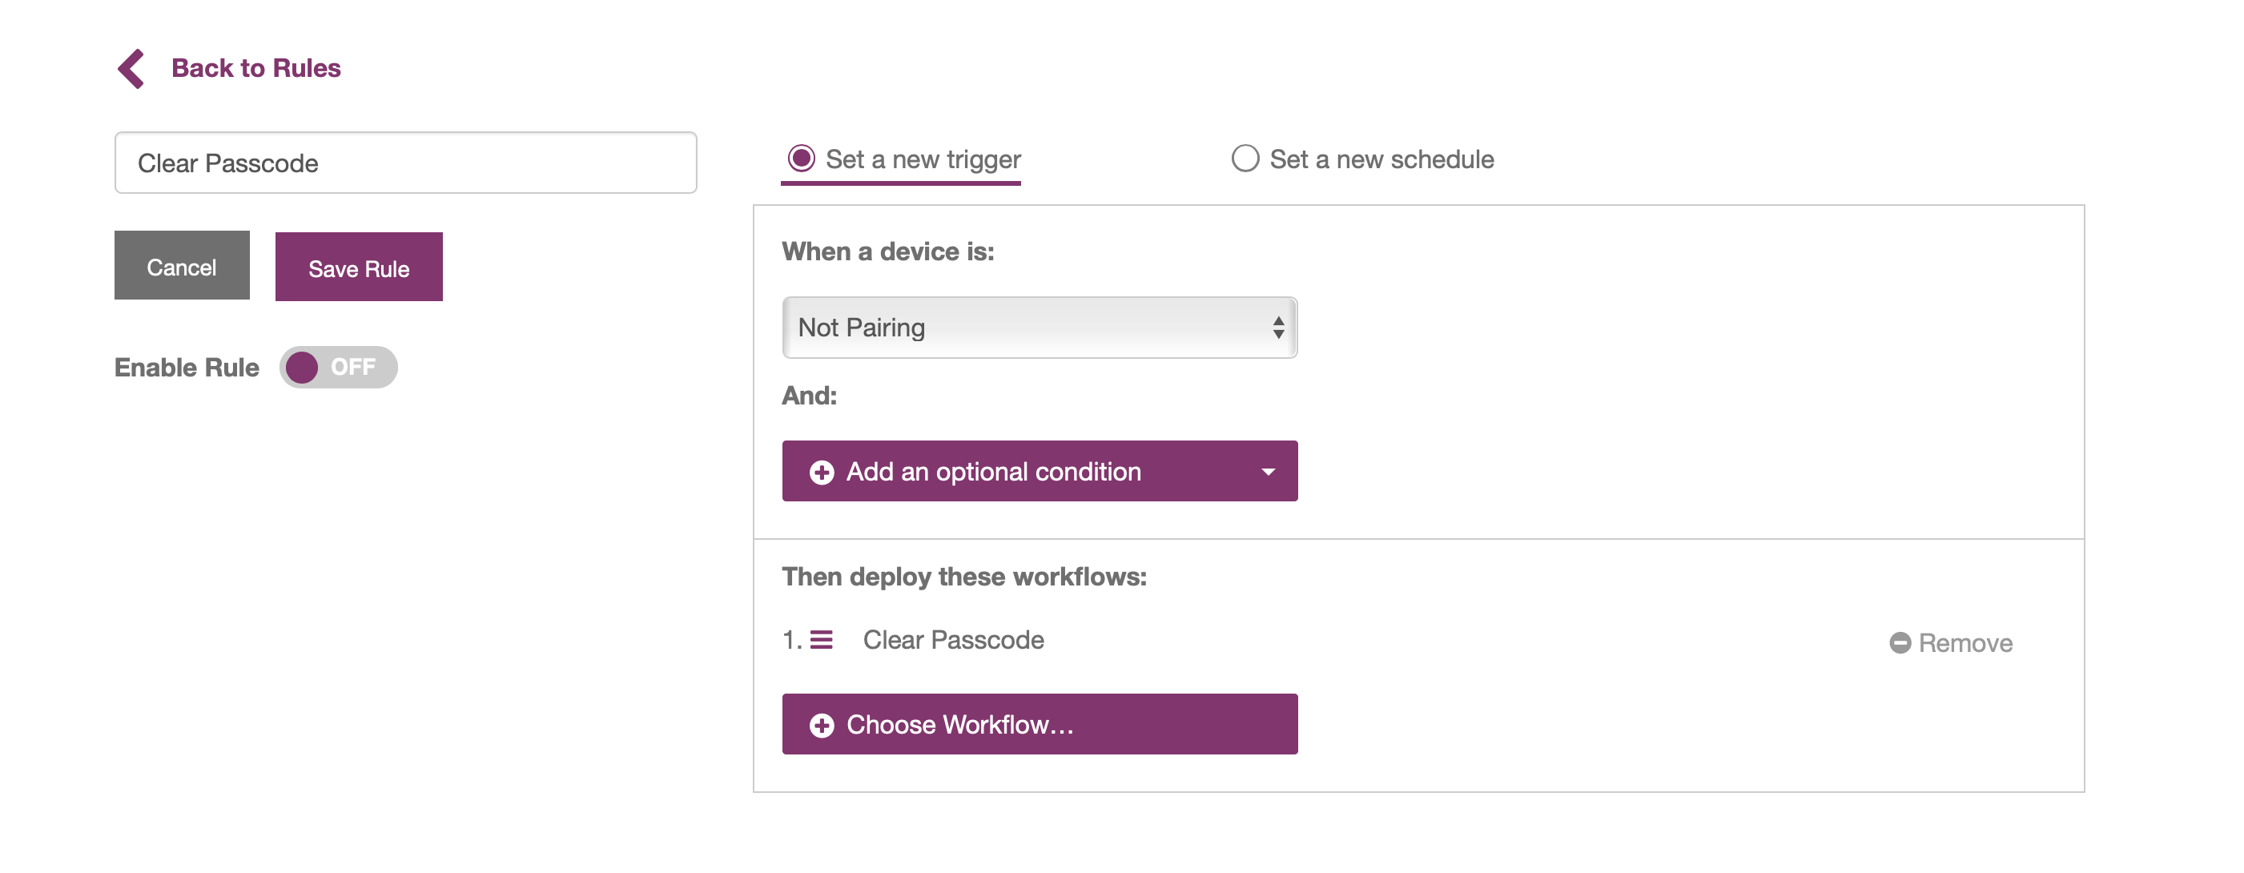Expand the caret on Add an optional condition
The height and width of the screenshot is (873, 2244).
coord(1268,473)
